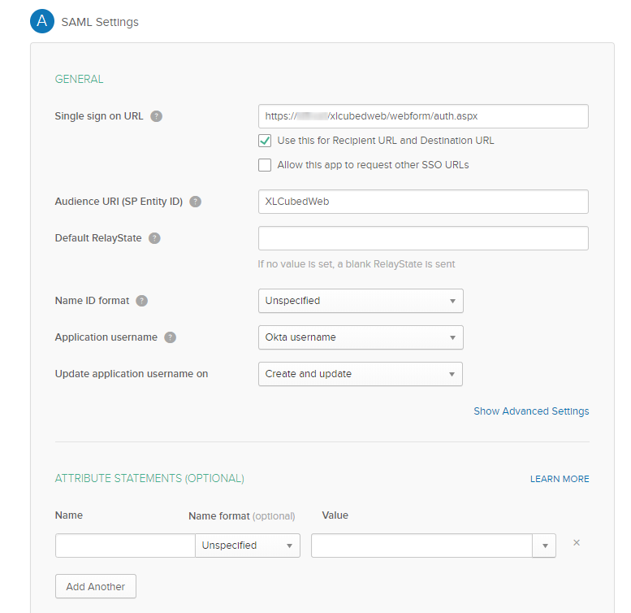Remove attribute statement row with X icon
This screenshot has height=613, width=631.
(x=577, y=543)
